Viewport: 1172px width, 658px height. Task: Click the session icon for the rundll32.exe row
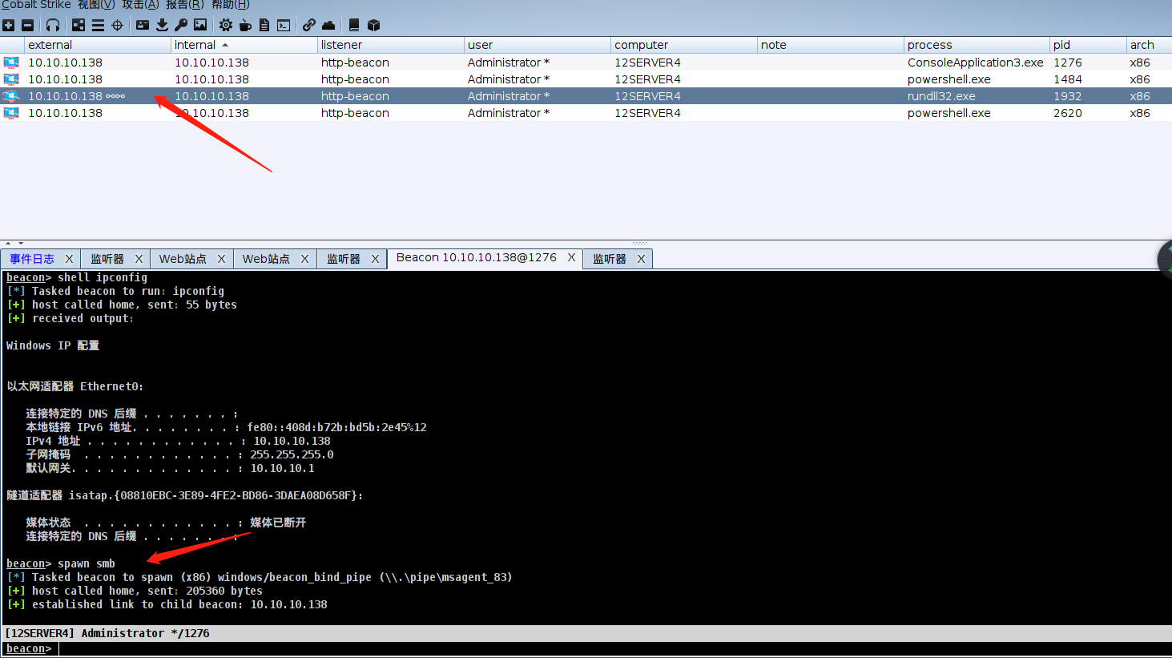tap(11, 96)
